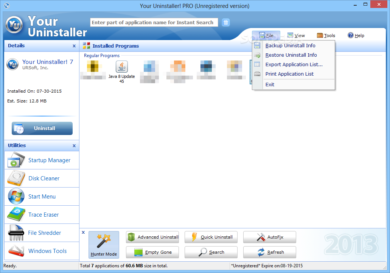Open Startup Manager link
Image resolution: width=390 pixels, height=273 pixels.
pyautogui.click(x=49, y=160)
